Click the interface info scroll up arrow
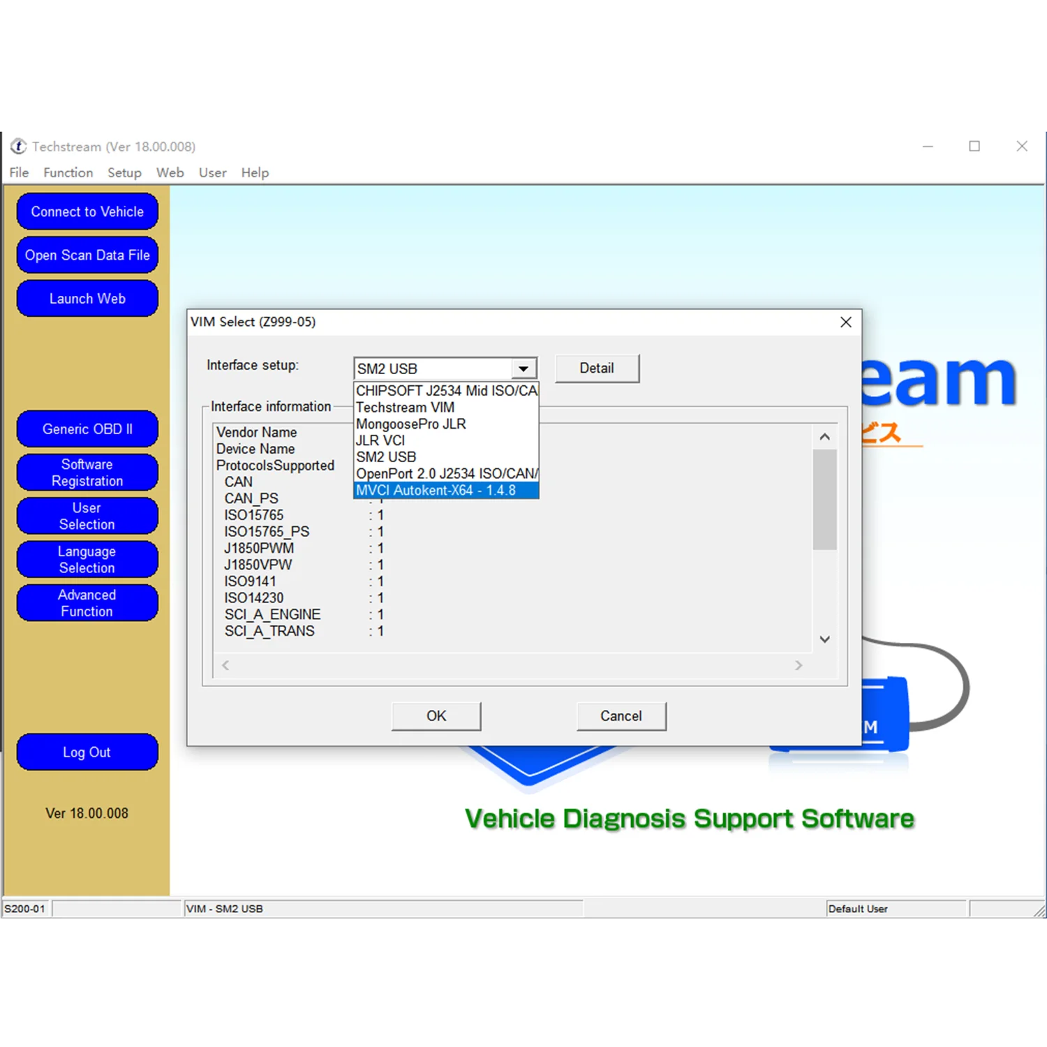 [x=824, y=437]
